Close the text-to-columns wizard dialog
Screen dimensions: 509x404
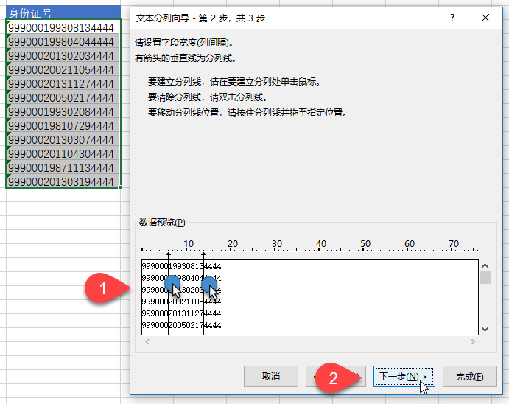[x=485, y=18]
